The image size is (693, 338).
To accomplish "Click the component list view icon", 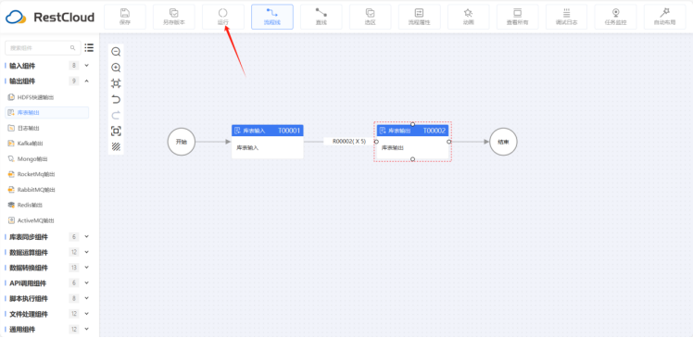I will [89, 47].
